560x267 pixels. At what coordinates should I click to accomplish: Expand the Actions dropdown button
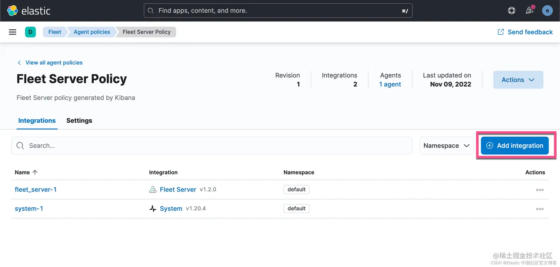518,80
